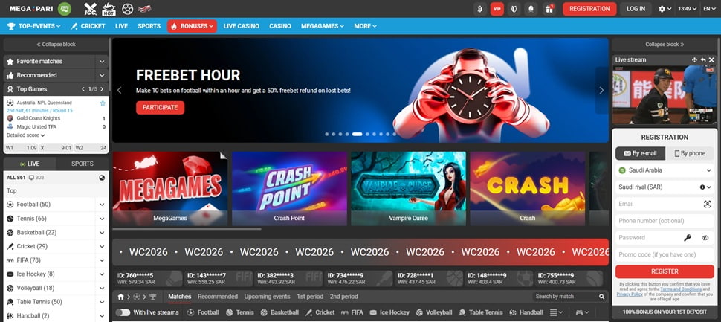The width and height of the screenshot is (721, 322).
Task: Collapse the left sidebar block
Action: pyautogui.click(x=56, y=44)
